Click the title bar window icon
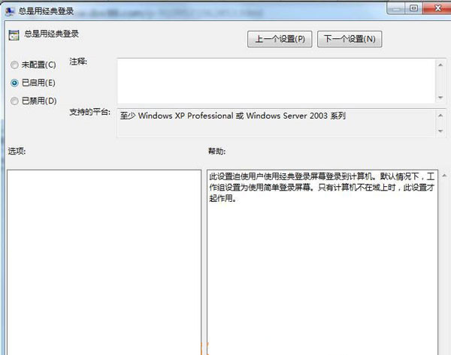The height and width of the screenshot is (355, 451). pos(10,11)
